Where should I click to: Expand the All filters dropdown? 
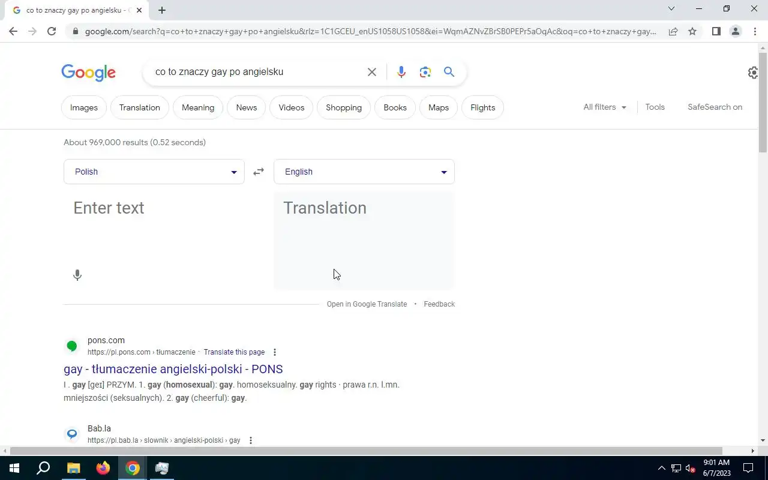coord(605,107)
